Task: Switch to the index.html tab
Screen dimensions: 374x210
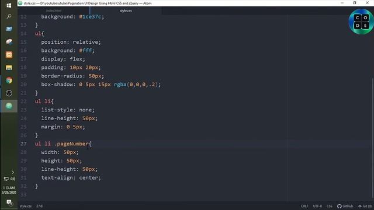Action: 54,10
